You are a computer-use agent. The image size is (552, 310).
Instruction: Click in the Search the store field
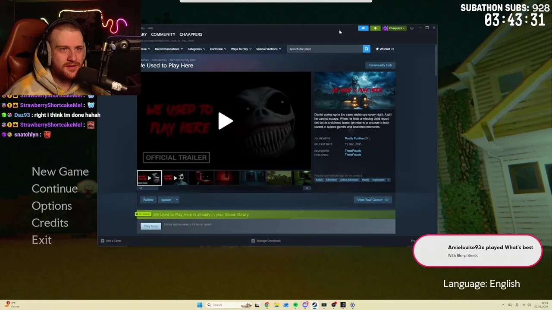coord(325,49)
